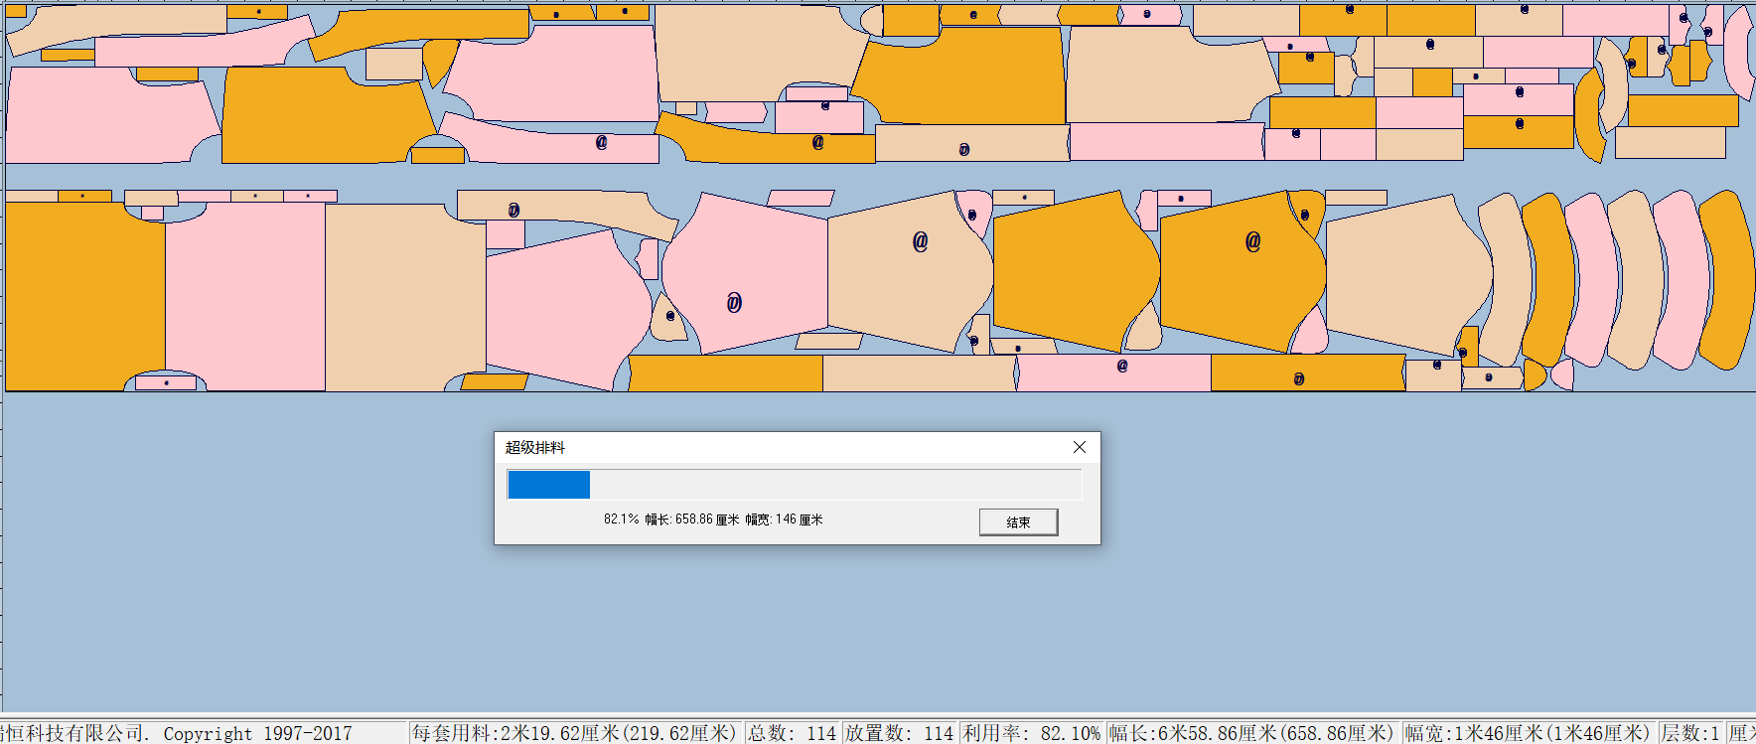Click the progress text 82.1% in dialog

[x=621, y=520]
